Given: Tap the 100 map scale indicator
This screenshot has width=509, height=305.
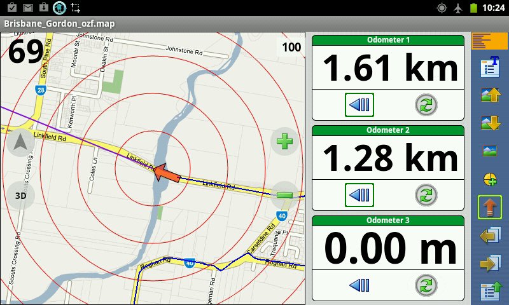Looking at the screenshot, I should click(291, 47).
